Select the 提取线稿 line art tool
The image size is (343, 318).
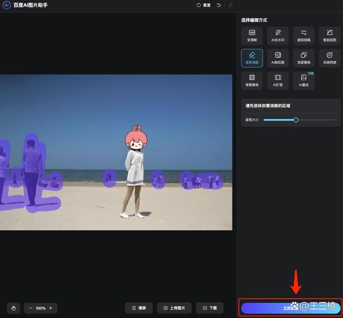click(x=304, y=36)
